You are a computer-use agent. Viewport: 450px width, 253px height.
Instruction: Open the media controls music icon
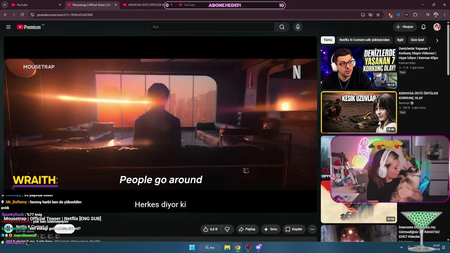point(428,15)
